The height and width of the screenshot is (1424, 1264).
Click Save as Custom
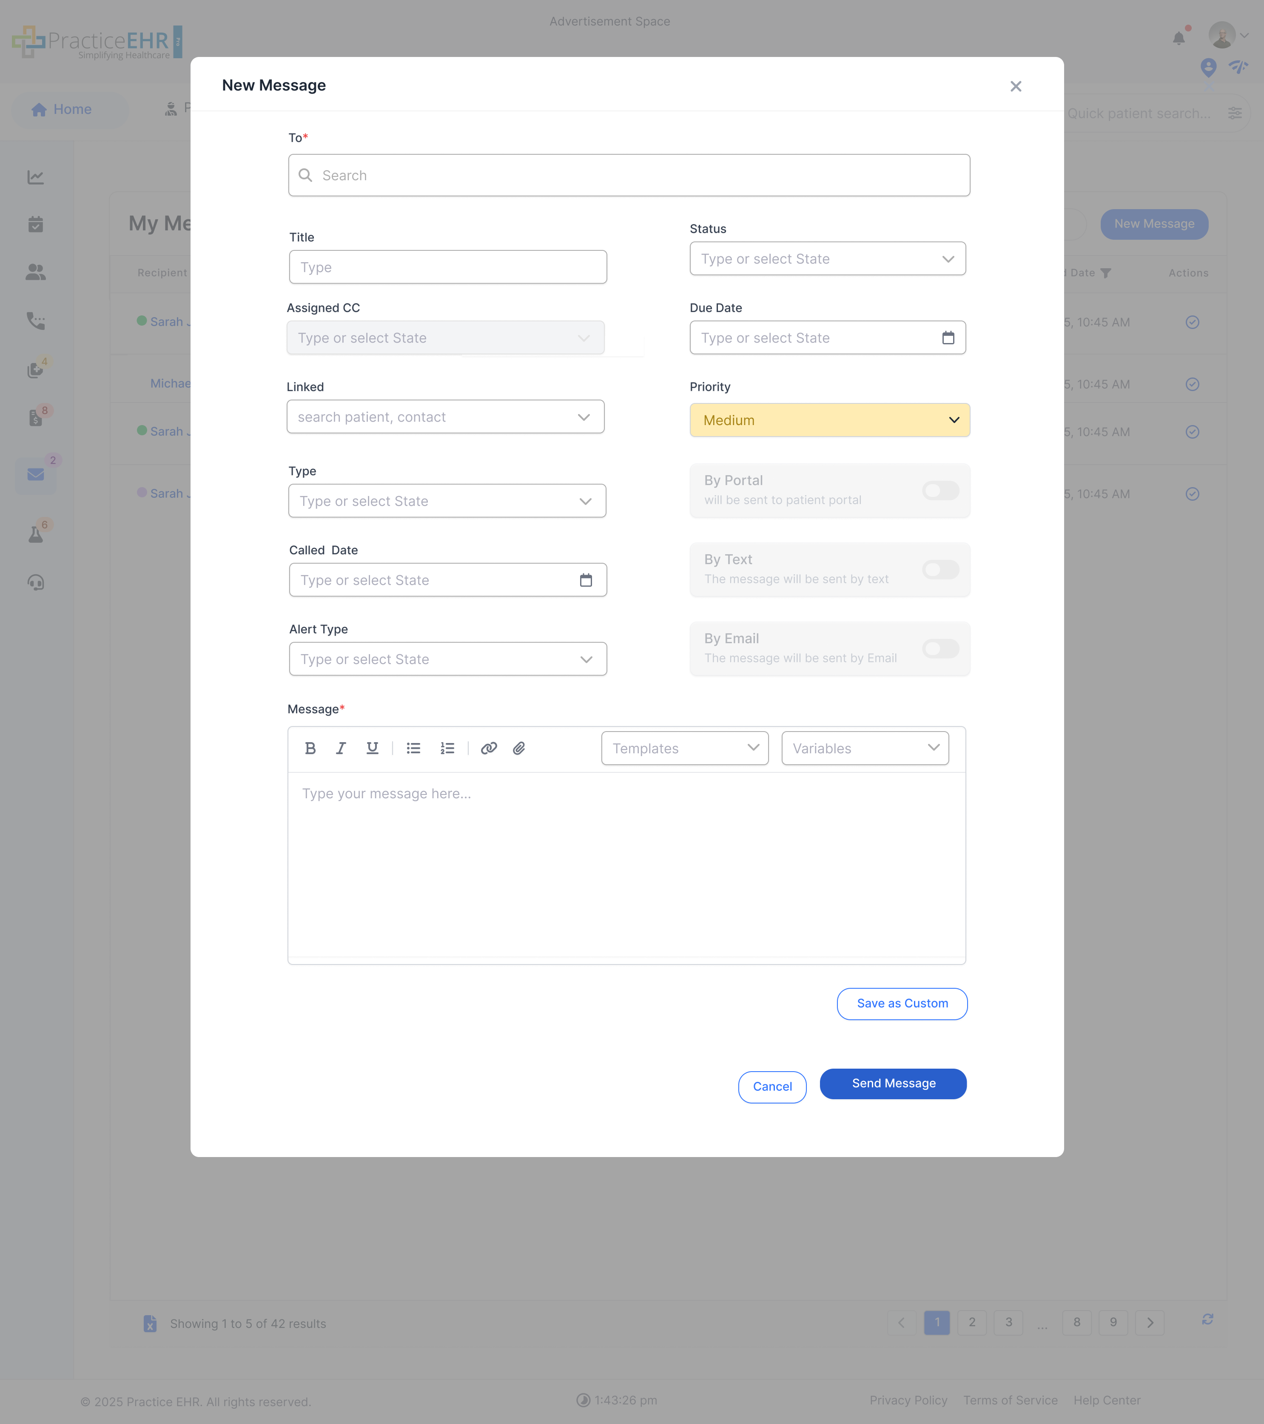coord(902,1003)
